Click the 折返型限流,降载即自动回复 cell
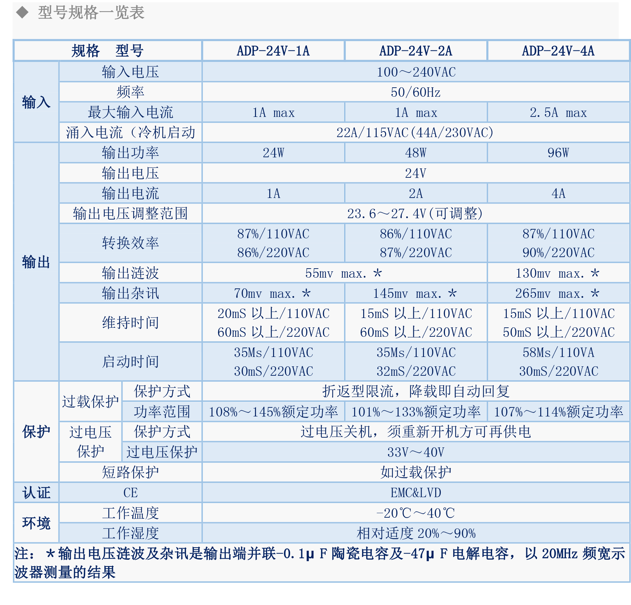 (x=416, y=391)
